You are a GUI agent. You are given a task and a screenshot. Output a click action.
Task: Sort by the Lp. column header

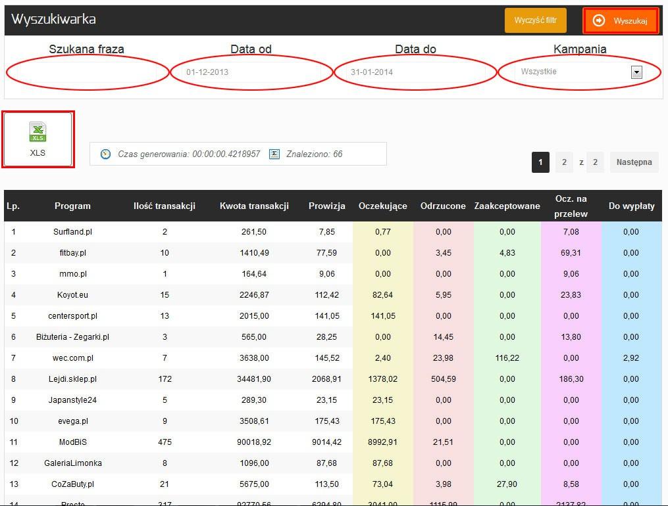click(x=13, y=206)
